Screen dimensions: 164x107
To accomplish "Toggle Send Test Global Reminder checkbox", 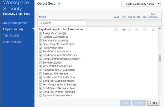I will pyautogui.click(x=40, y=81).
